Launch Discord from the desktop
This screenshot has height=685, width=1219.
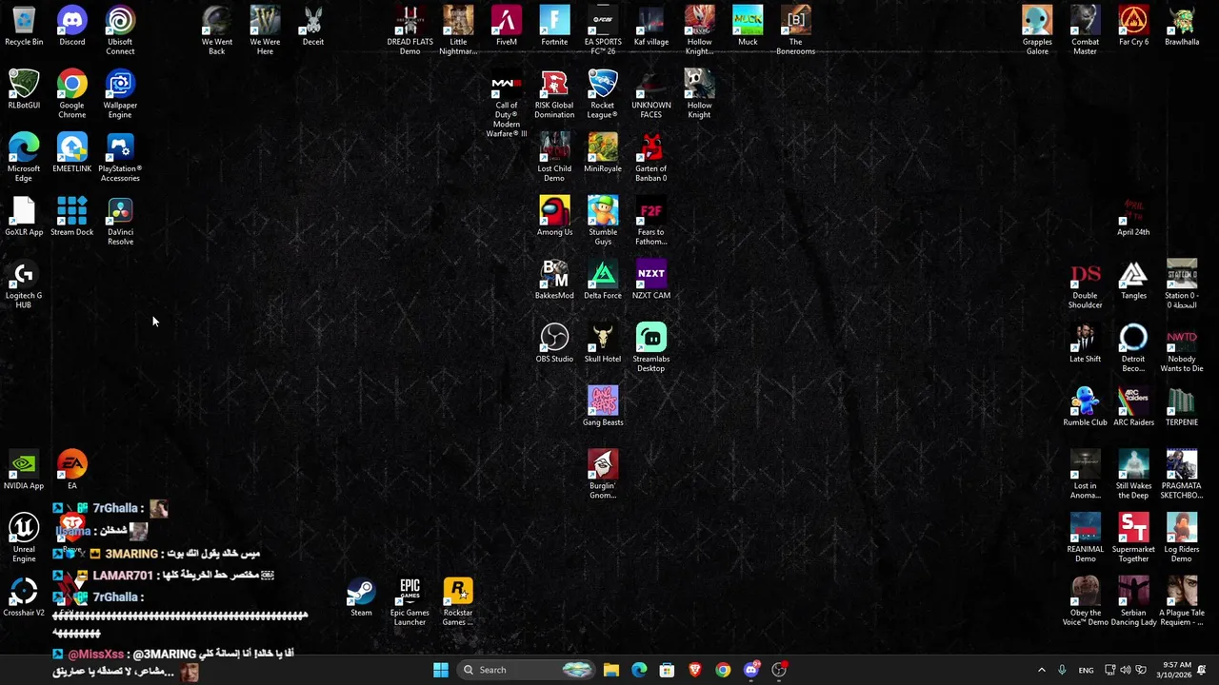click(71, 27)
